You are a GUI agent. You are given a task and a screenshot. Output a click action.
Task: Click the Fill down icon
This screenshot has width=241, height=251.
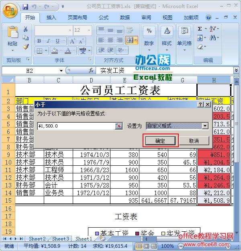click(x=200, y=38)
